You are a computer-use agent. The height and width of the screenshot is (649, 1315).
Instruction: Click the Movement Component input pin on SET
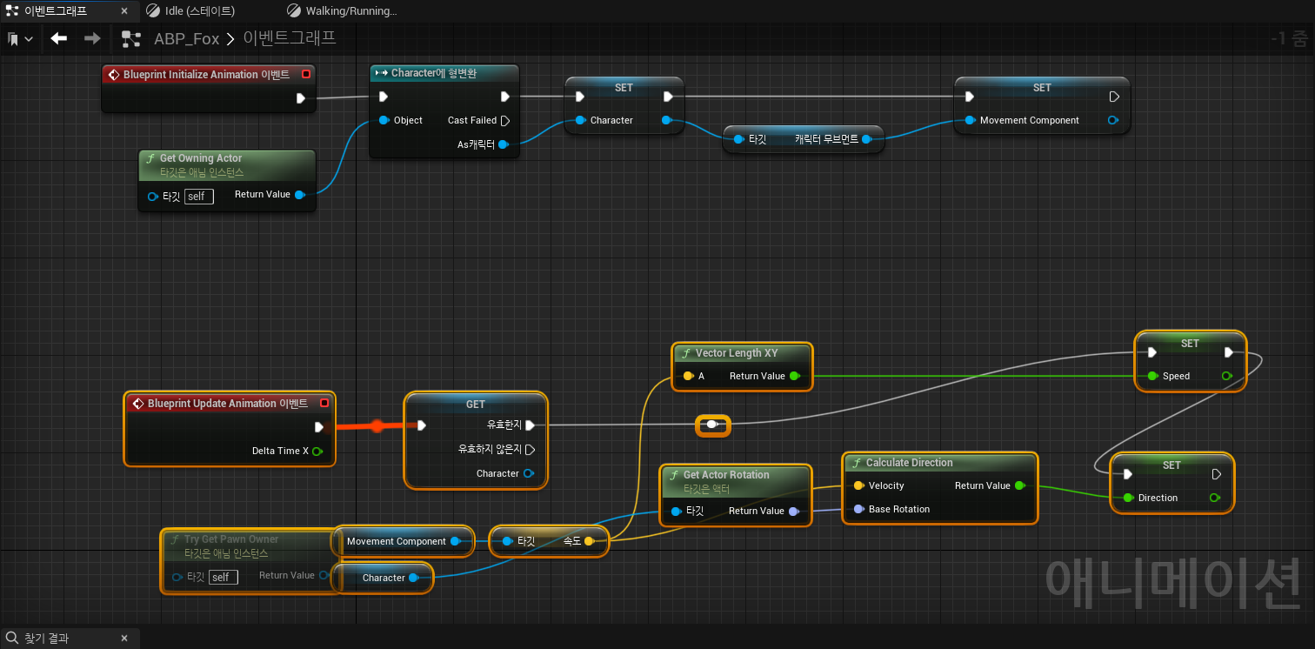(970, 120)
